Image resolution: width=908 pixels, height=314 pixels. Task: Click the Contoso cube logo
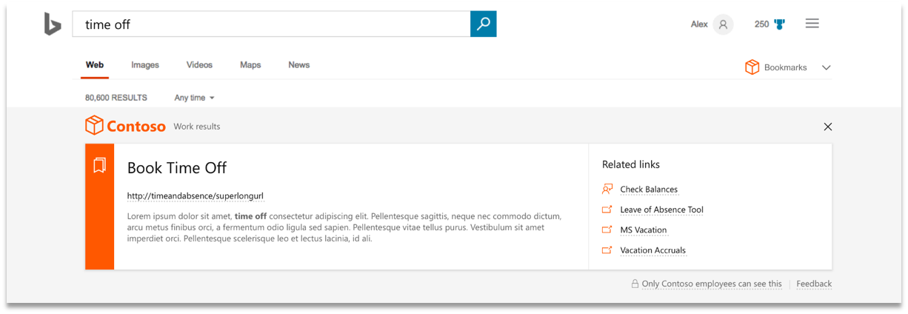(94, 125)
